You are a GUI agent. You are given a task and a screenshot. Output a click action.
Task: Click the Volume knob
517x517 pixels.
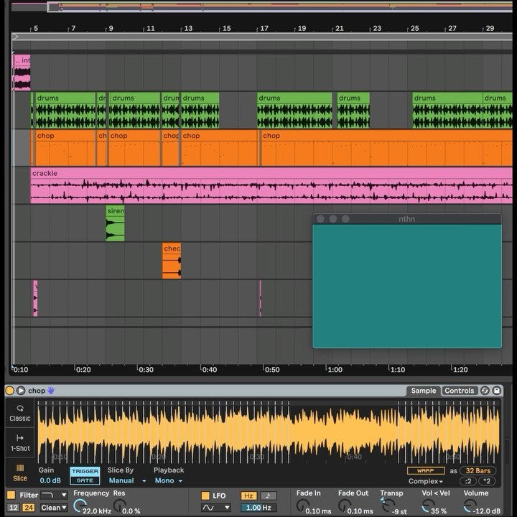pyautogui.click(x=470, y=506)
